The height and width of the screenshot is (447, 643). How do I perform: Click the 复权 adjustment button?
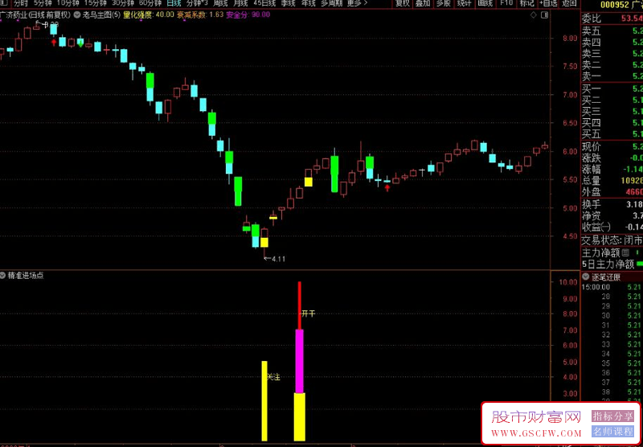pyautogui.click(x=403, y=3)
